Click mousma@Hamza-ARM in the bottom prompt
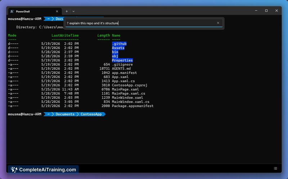Viewport: 288px width, 179px height. pos(24,114)
